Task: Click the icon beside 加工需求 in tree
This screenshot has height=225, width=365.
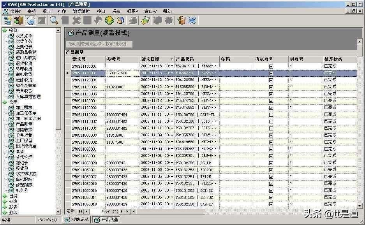Action: coord(11,108)
